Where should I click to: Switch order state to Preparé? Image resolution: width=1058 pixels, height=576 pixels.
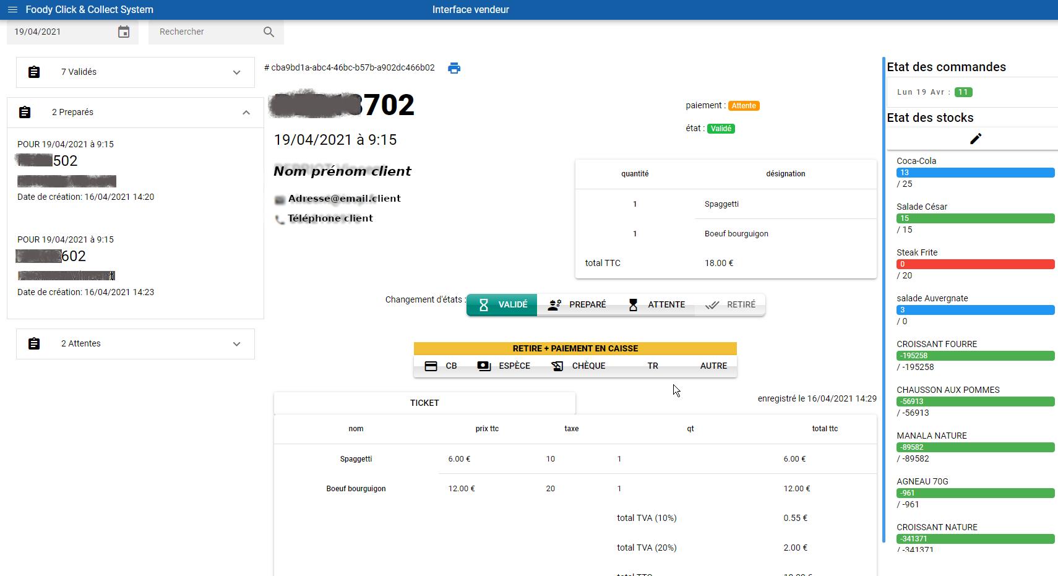coord(577,305)
